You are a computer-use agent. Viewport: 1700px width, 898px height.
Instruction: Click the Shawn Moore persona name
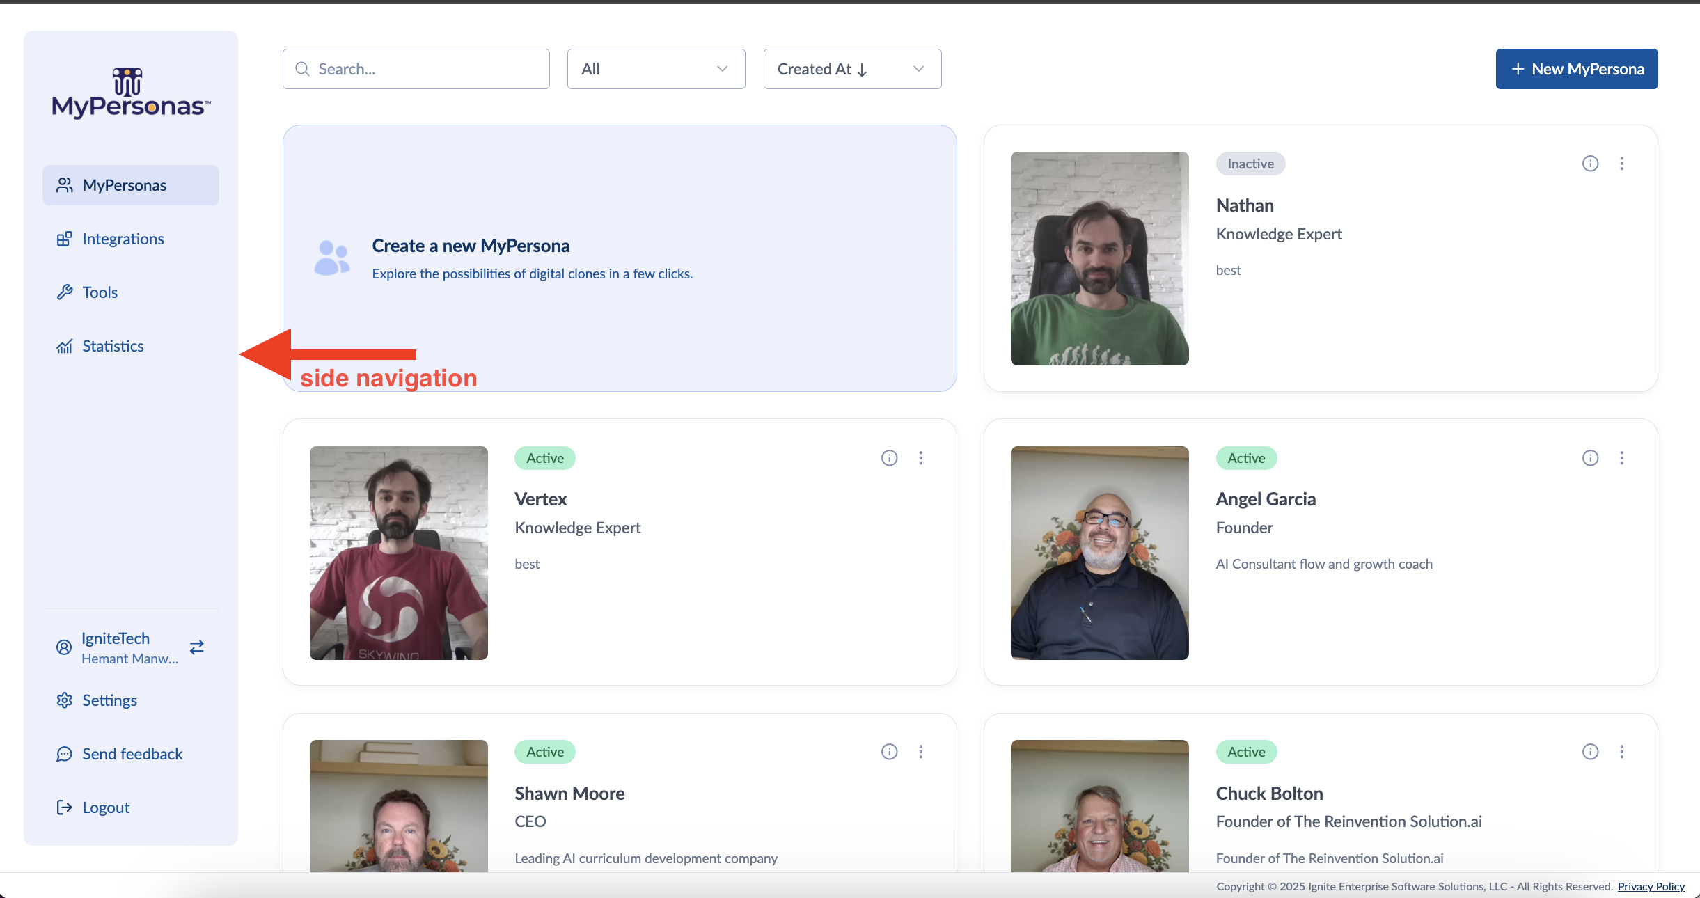click(x=569, y=794)
